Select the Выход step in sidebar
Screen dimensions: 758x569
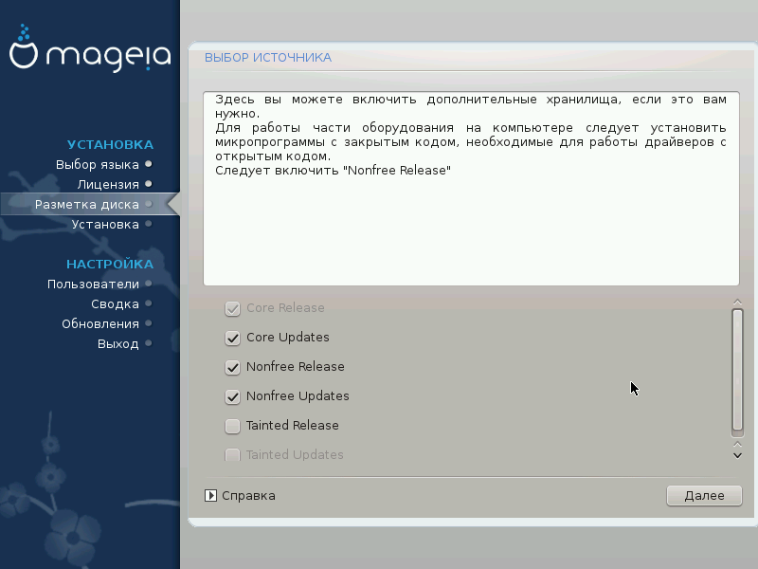(x=117, y=343)
